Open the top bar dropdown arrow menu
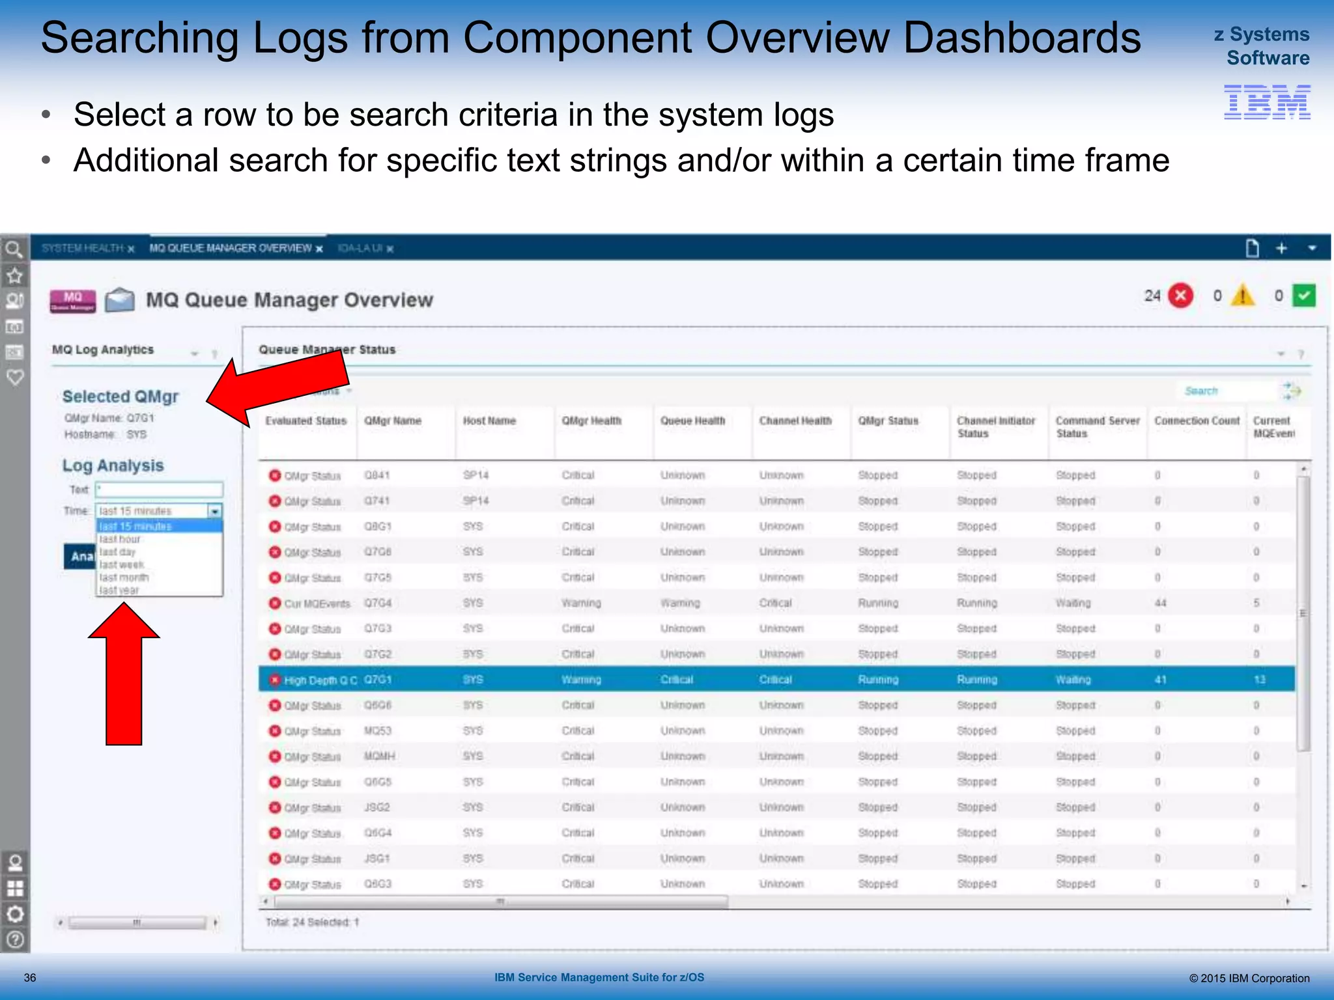 tap(1312, 248)
